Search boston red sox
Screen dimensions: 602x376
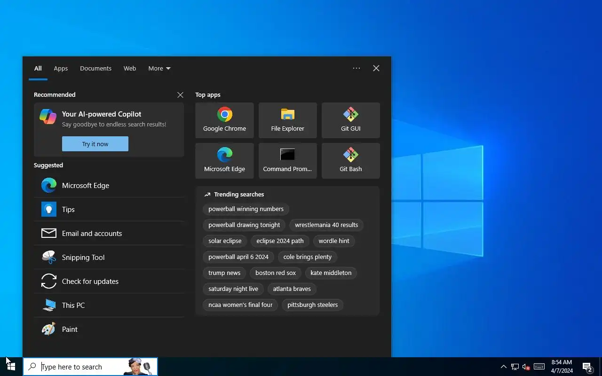click(x=276, y=273)
